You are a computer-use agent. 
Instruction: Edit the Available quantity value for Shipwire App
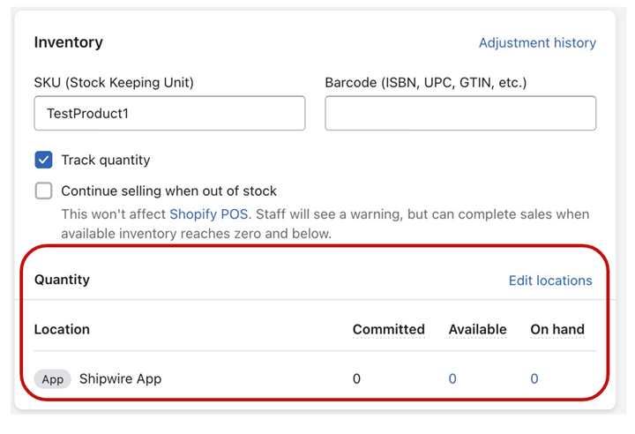tap(452, 379)
